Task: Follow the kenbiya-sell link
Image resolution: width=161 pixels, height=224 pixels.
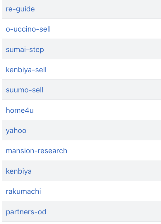Action: click(x=26, y=70)
